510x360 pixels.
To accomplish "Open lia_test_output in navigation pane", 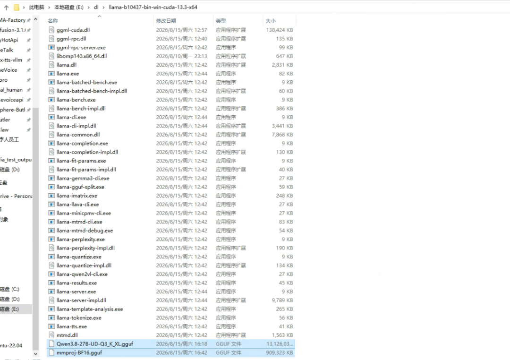I will [16, 160].
